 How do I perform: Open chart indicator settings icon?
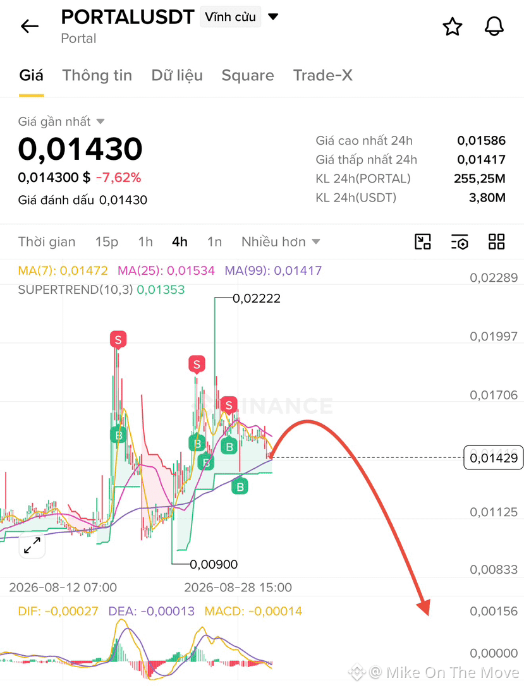tap(460, 242)
